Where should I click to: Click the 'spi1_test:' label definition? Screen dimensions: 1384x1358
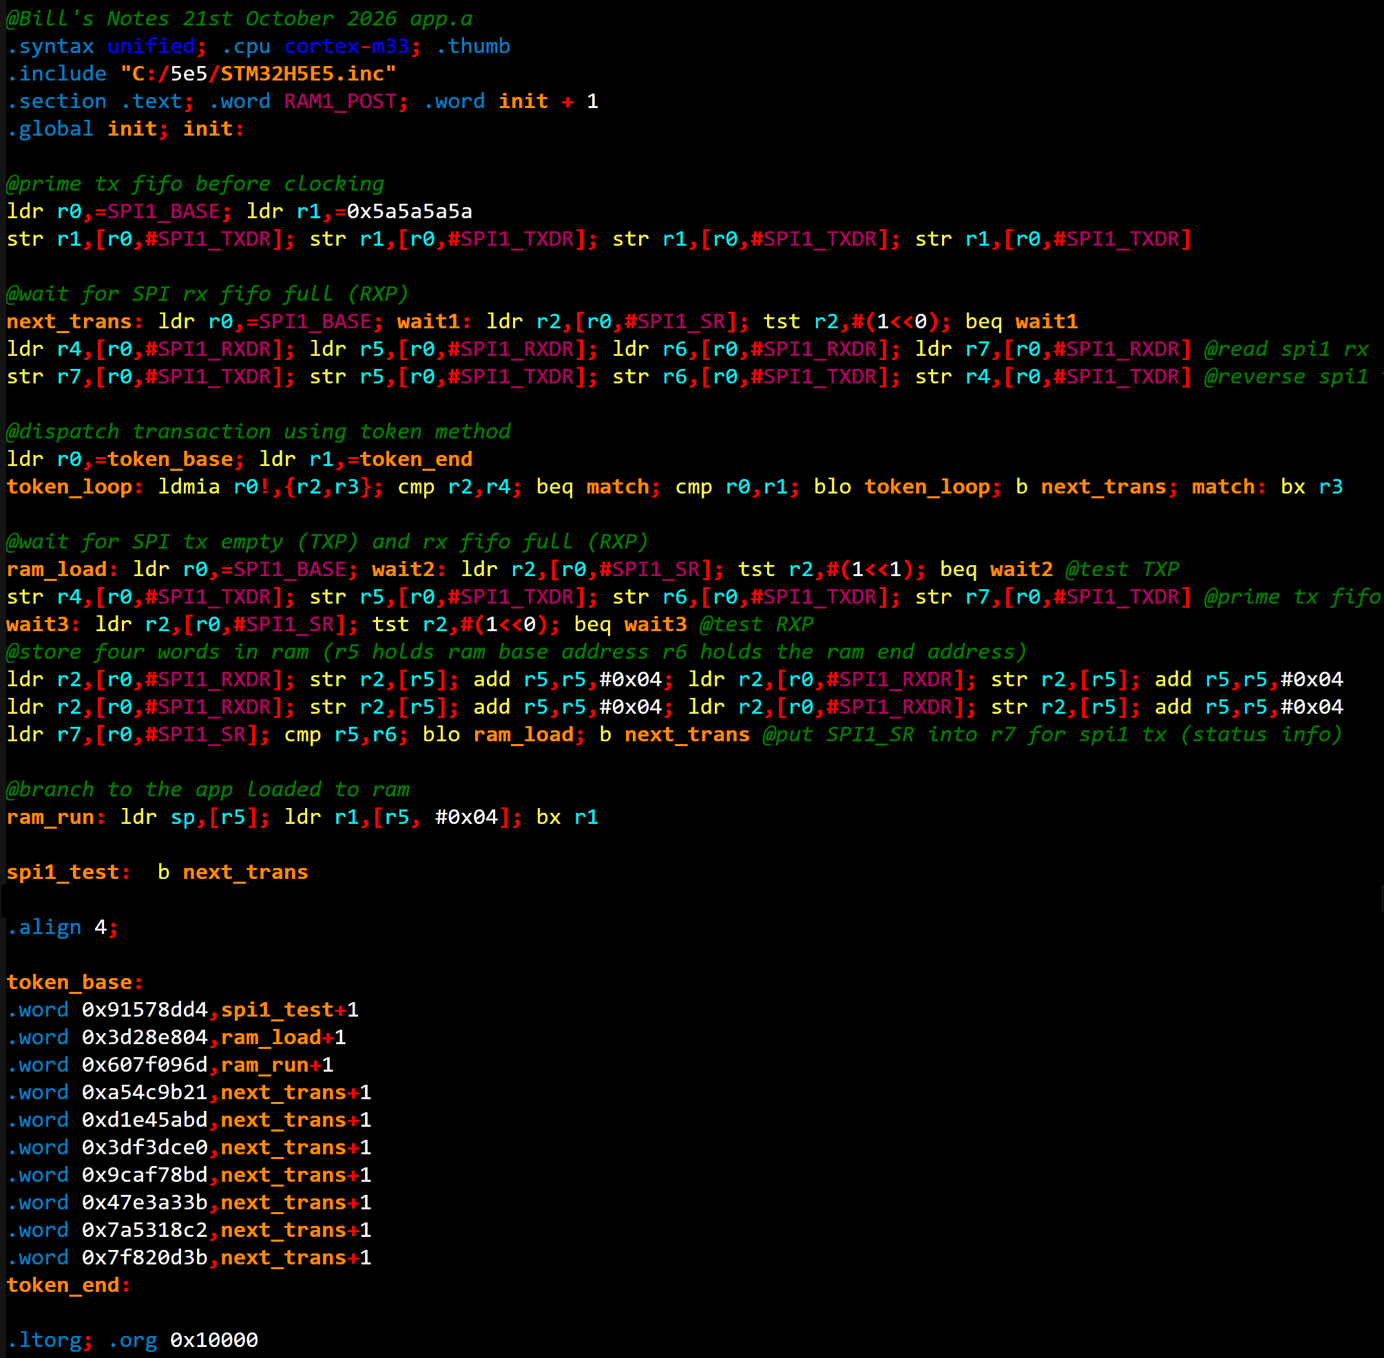[x=68, y=872]
